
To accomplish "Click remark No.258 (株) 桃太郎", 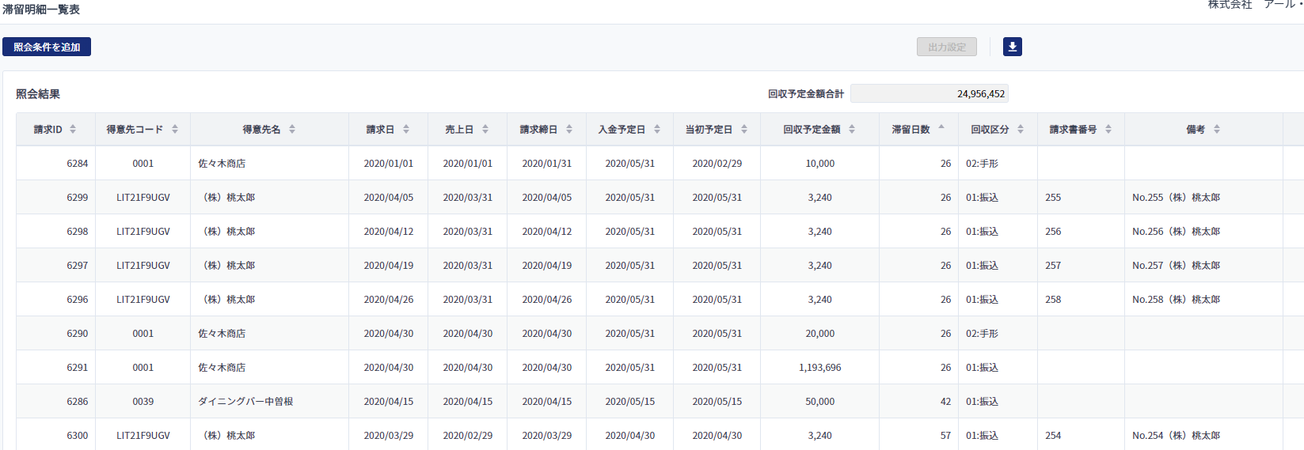I will pos(1176,299).
